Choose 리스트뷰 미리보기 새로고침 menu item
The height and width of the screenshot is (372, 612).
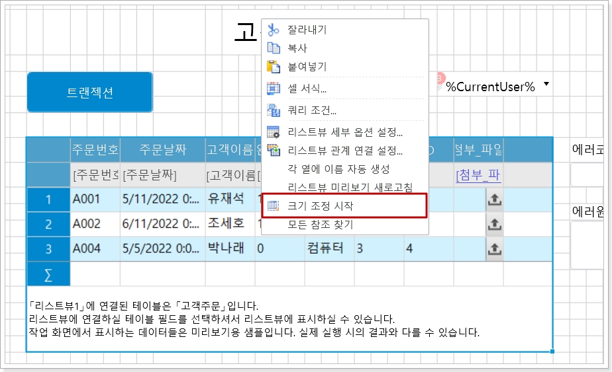pyautogui.click(x=350, y=188)
